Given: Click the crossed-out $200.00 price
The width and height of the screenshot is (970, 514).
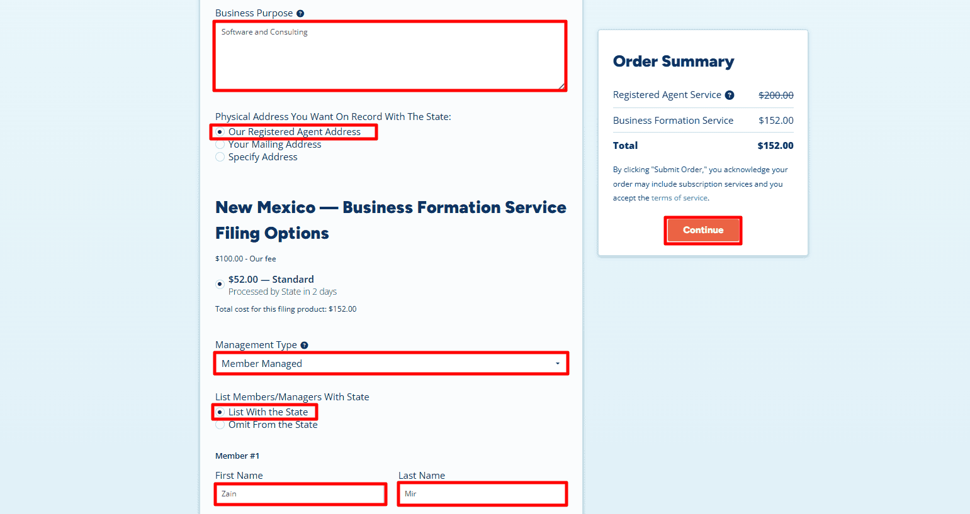Looking at the screenshot, I should [x=775, y=95].
